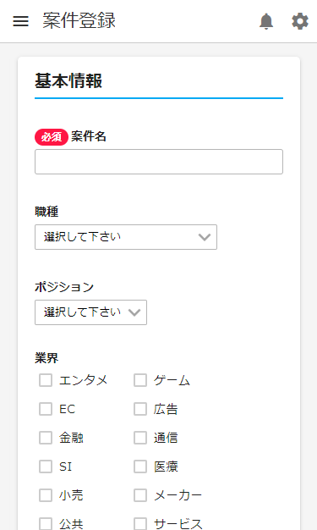Click the 職種 dropdown chevron arrow

(205, 237)
